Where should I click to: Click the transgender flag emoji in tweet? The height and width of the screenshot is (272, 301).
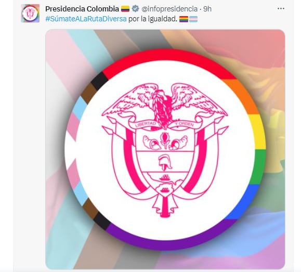tap(193, 19)
